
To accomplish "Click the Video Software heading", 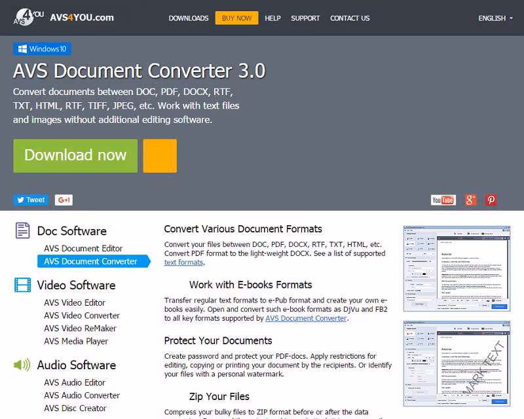I will [76, 285].
